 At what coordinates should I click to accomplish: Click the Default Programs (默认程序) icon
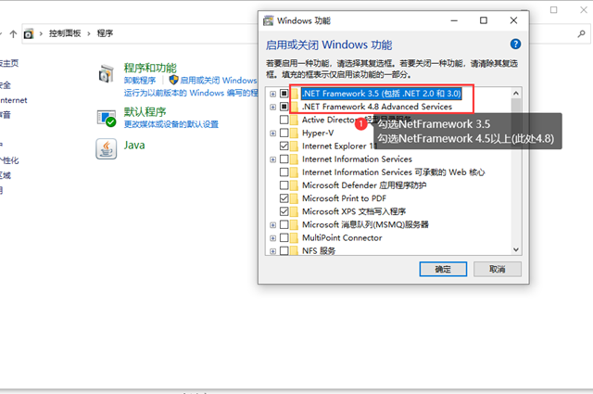tap(107, 116)
